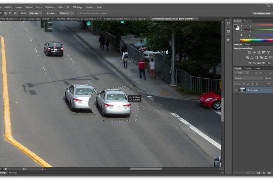Link layers icon at Layers bottom

click(248, 173)
